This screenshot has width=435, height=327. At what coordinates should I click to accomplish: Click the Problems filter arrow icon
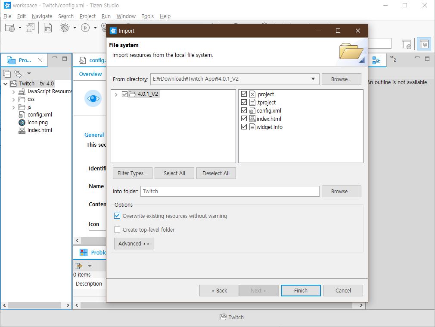pyautogui.click(x=79, y=266)
